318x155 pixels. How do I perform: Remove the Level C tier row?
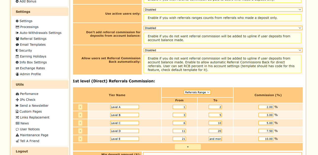click(x=80, y=123)
